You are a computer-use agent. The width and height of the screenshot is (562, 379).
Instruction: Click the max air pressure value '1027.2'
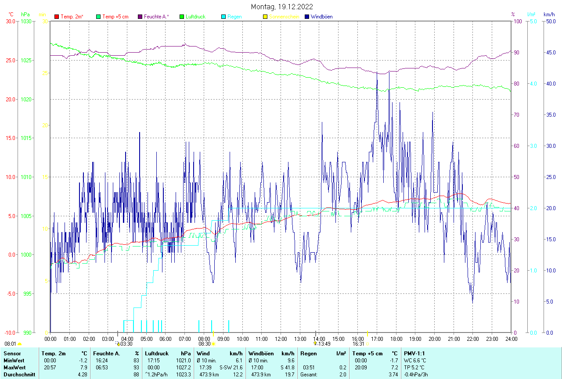click(x=183, y=367)
